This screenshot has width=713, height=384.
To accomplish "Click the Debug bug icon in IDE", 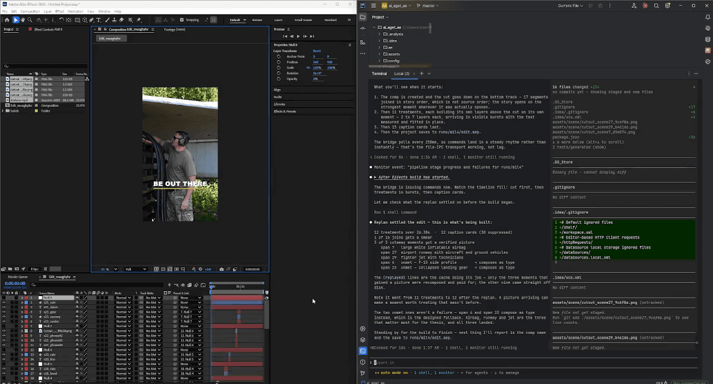I will (x=599, y=6).
